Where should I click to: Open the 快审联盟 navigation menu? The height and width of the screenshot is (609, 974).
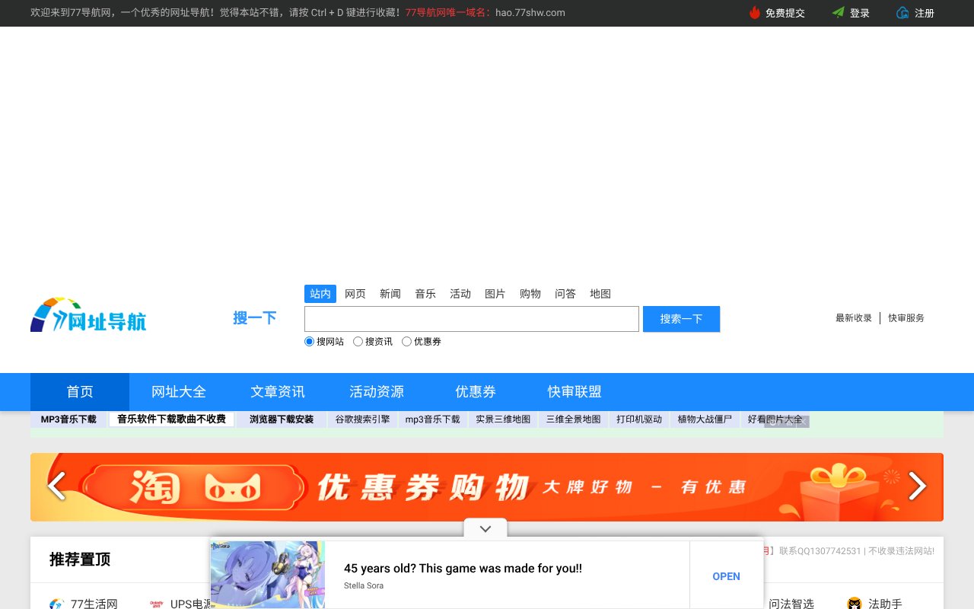click(x=574, y=391)
